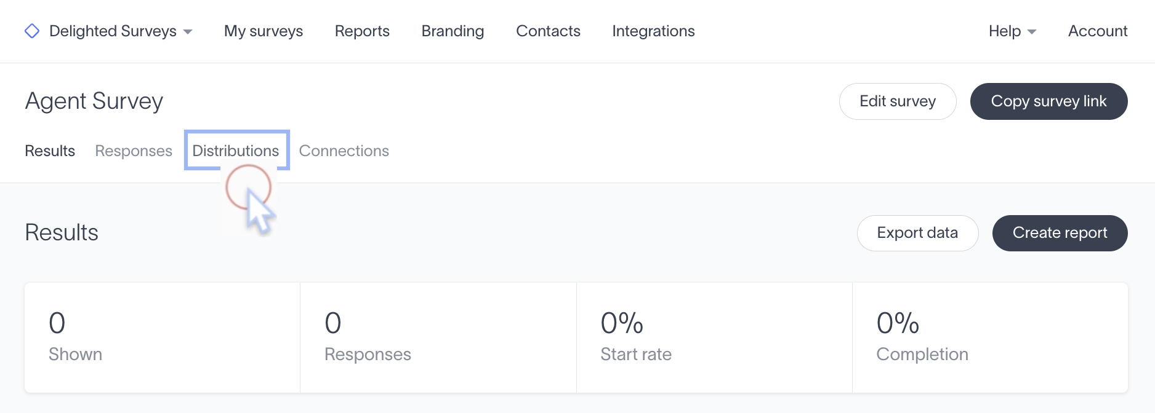1155x413 pixels.
Task: View the Connections tab
Action: click(x=344, y=151)
